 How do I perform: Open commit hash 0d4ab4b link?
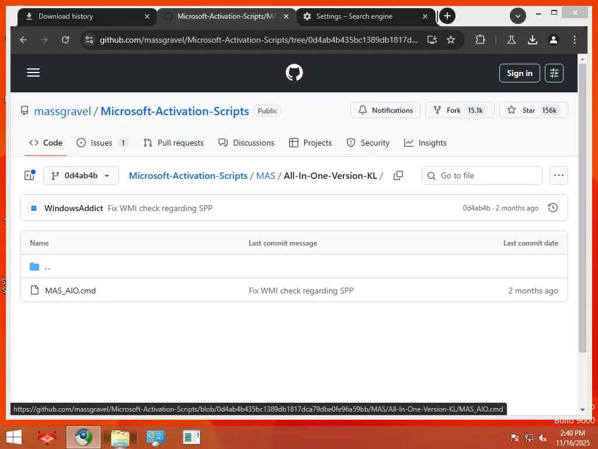click(477, 208)
